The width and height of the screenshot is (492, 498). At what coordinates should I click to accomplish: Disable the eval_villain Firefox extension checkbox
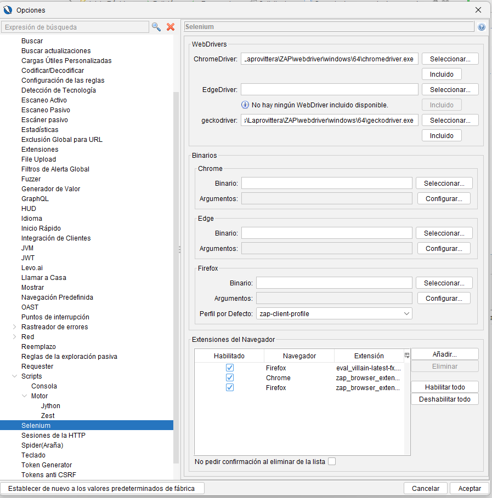pos(230,368)
